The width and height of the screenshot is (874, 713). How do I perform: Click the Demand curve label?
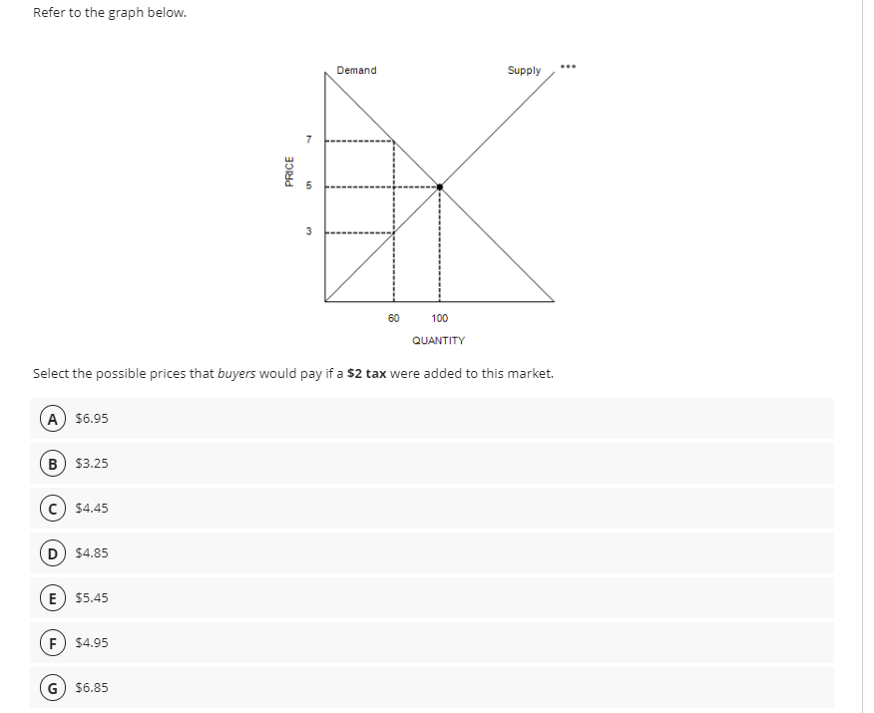[357, 70]
